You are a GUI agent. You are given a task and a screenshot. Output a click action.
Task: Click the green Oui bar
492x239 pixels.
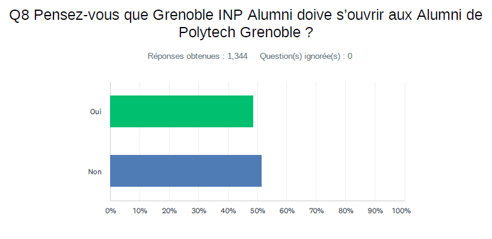(182, 111)
